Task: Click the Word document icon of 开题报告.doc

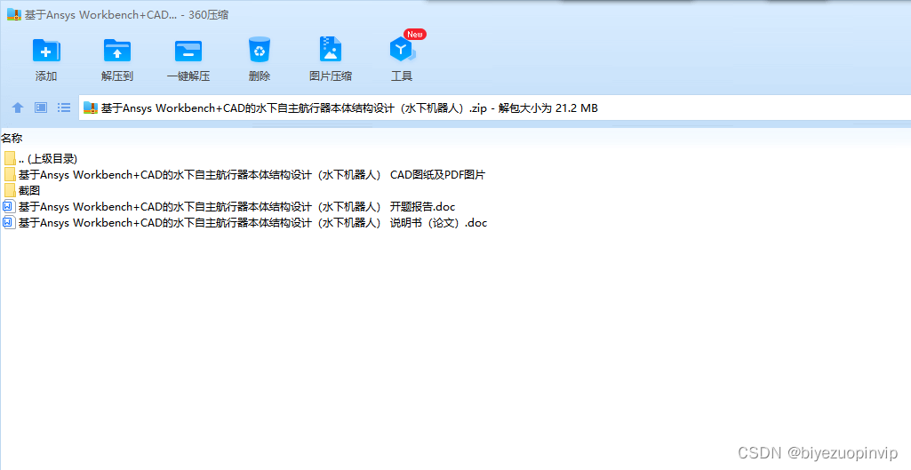Action: coord(9,206)
